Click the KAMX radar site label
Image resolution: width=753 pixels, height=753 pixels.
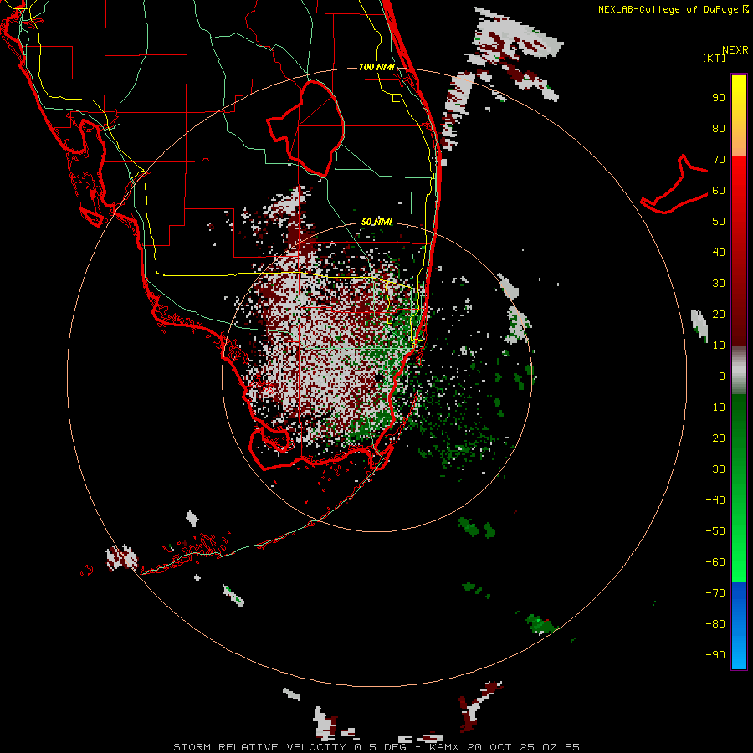point(445,747)
